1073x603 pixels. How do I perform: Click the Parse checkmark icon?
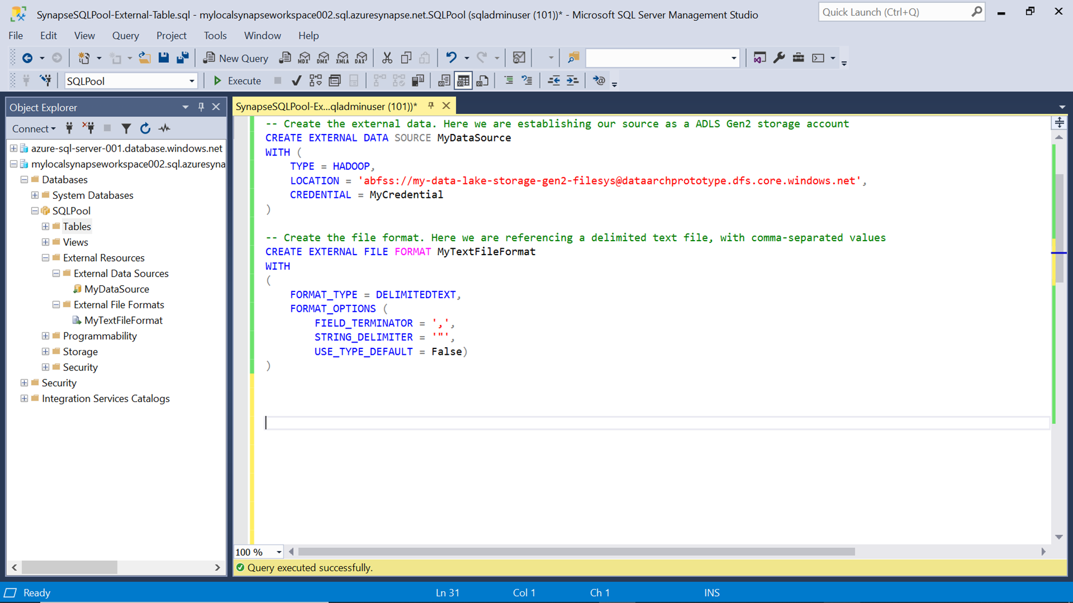pyautogui.click(x=296, y=81)
